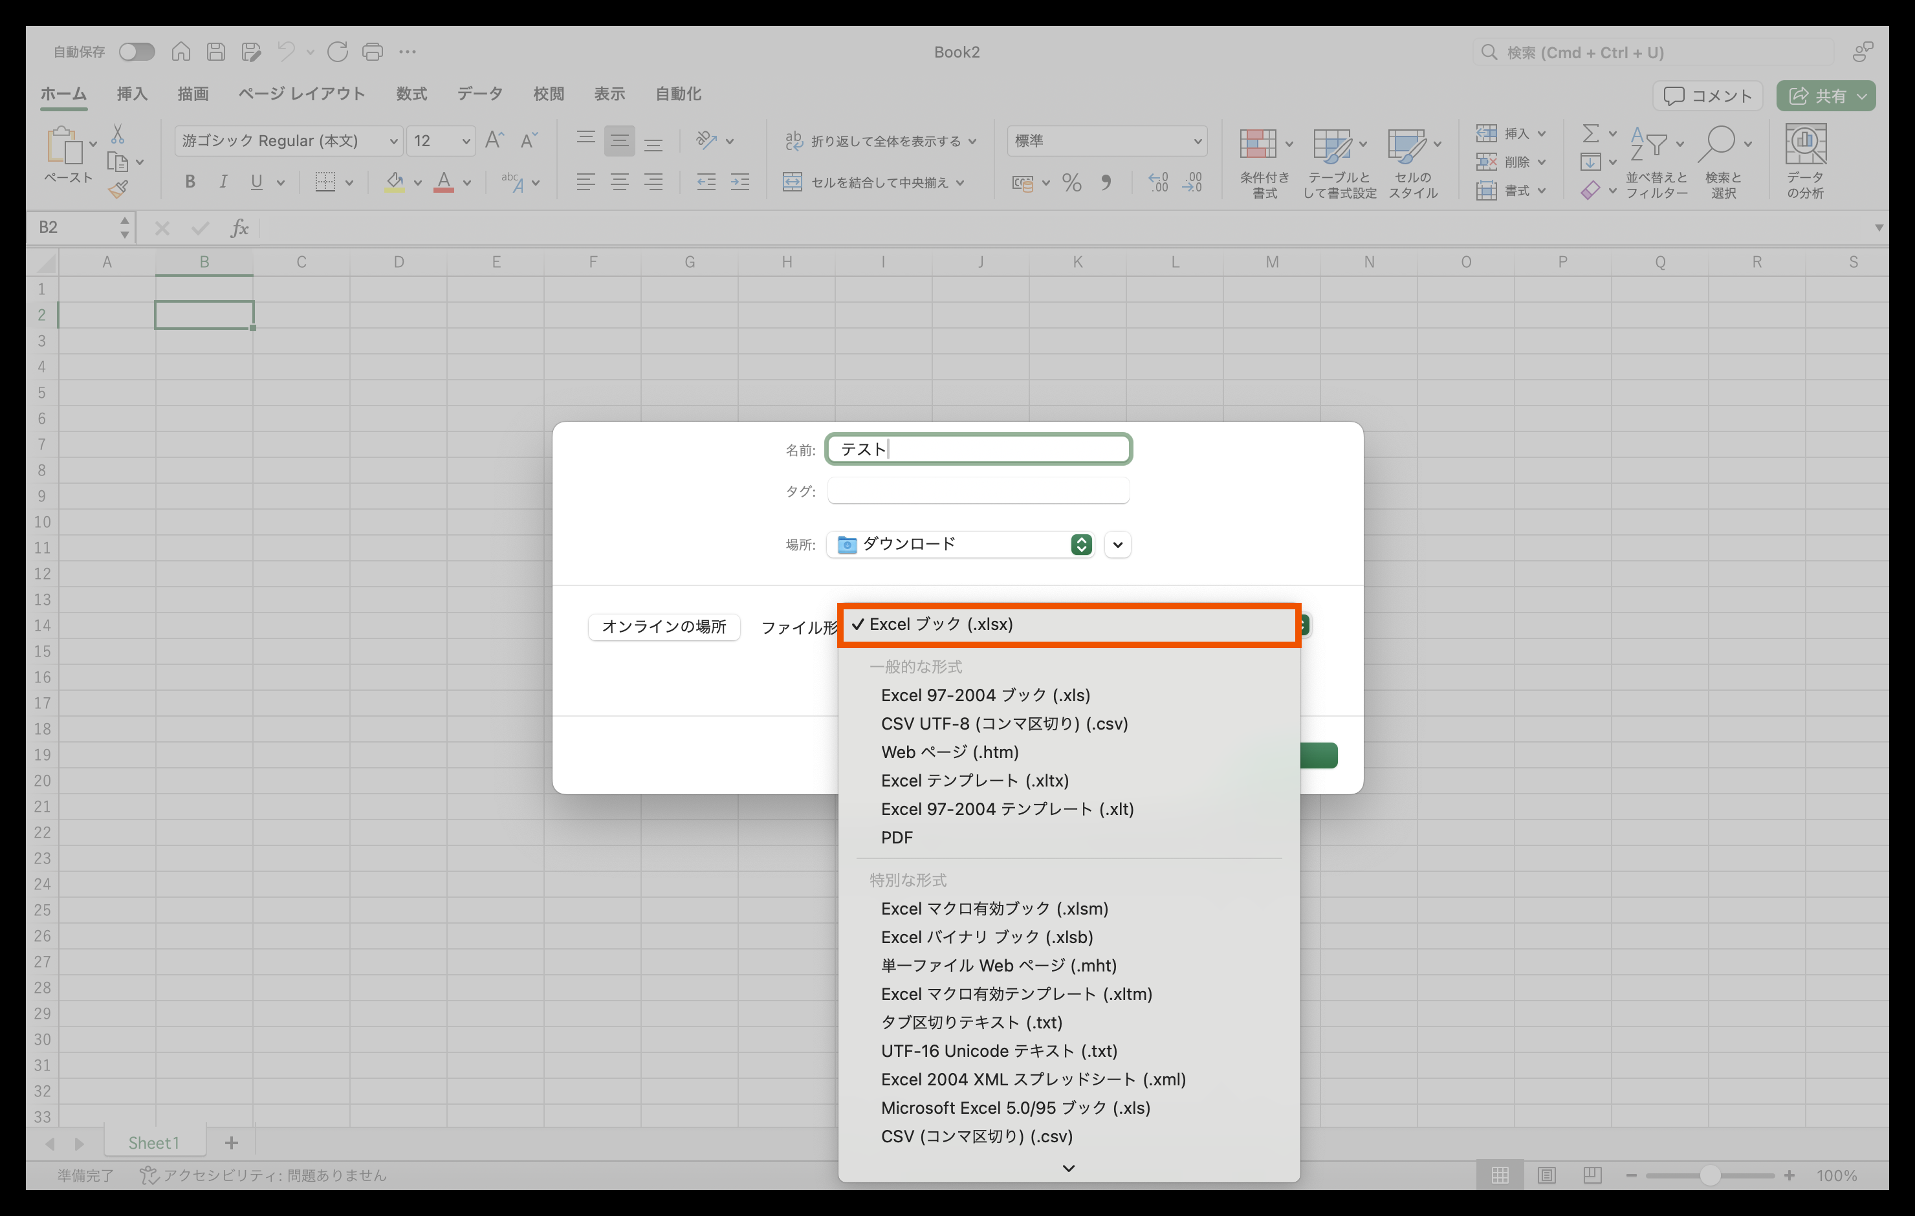Click the Undo arrow icon
This screenshot has height=1216, width=1915.
[287, 52]
